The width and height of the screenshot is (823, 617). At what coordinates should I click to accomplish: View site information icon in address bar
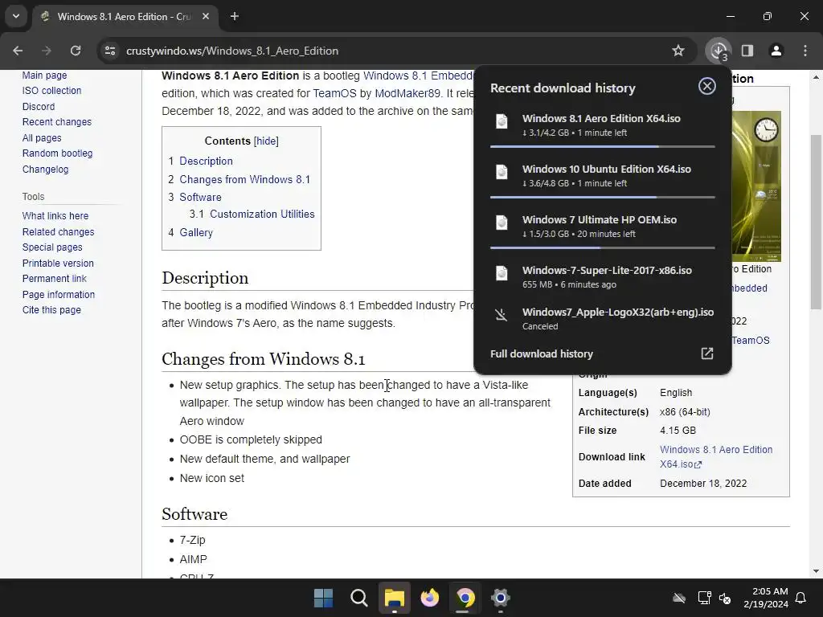(x=110, y=51)
